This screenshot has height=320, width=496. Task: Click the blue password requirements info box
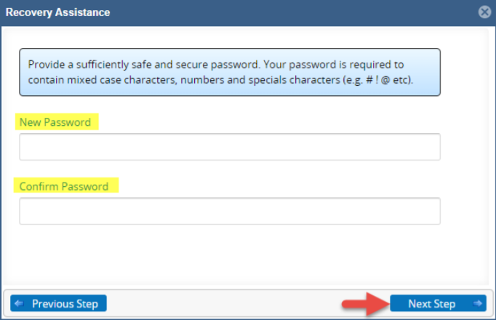coord(230,72)
